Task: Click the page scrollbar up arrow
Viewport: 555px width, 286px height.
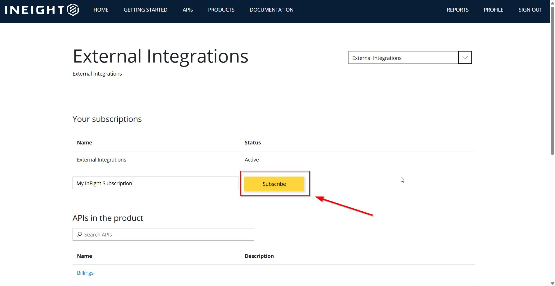Action: tap(552, 2)
